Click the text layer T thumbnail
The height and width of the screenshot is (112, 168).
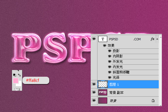pos(103,39)
